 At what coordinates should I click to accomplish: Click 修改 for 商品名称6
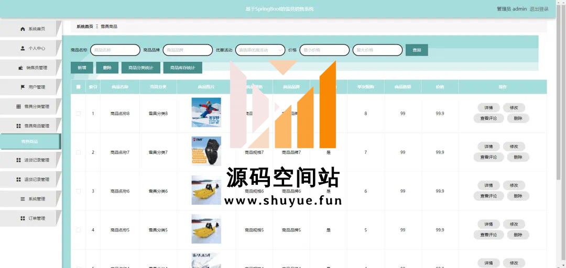coord(514,185)
